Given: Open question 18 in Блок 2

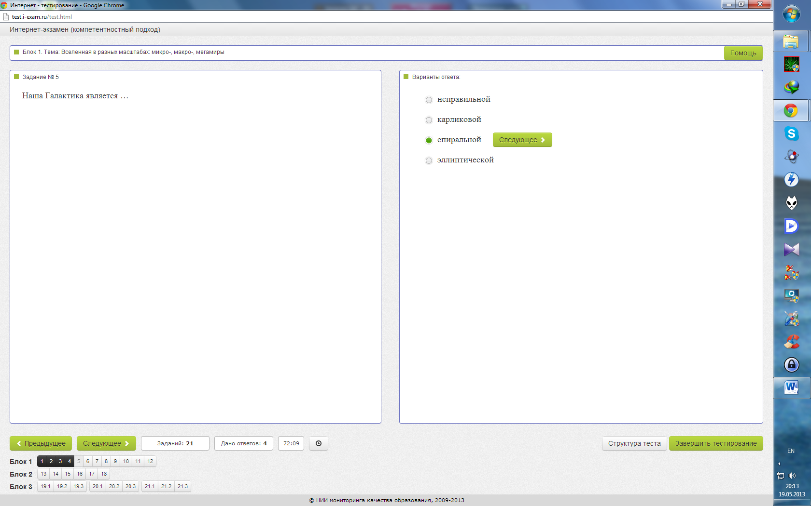Looking at the screenshot, I should pos(104,474).
